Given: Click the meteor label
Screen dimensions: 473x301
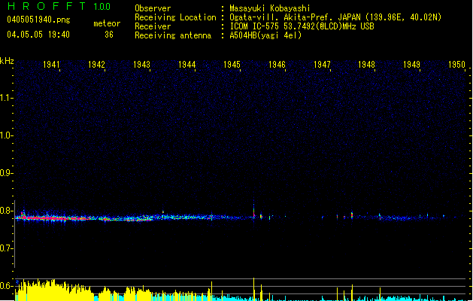Looking at the screenshot, I should point(107,23).
